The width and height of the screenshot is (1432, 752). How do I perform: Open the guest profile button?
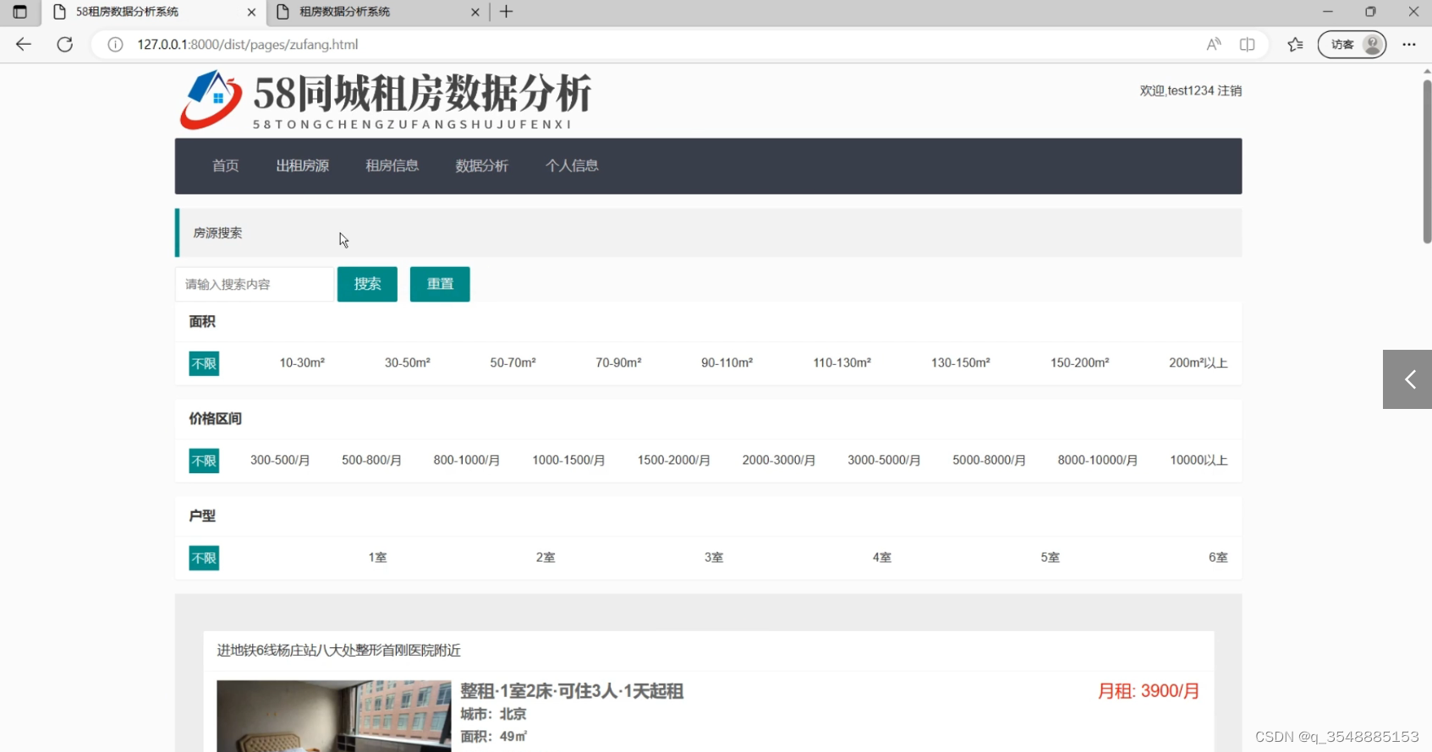tap(1352, 44)
